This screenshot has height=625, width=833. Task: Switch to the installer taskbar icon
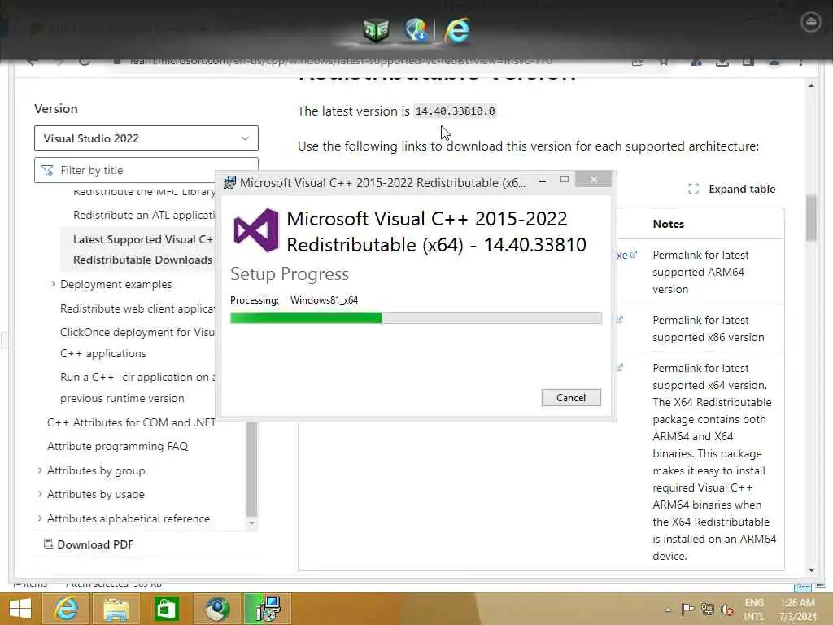pyautogui.click(x=267, y=609)
